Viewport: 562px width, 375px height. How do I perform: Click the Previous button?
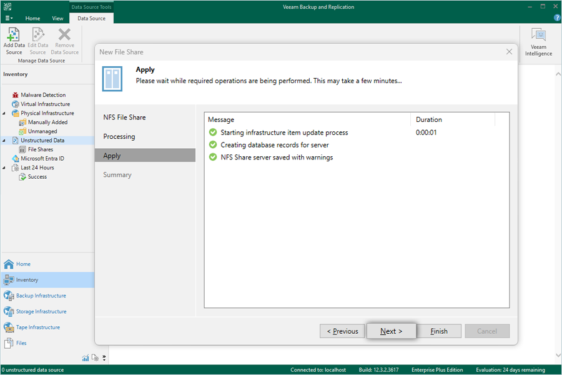point(342,331)
